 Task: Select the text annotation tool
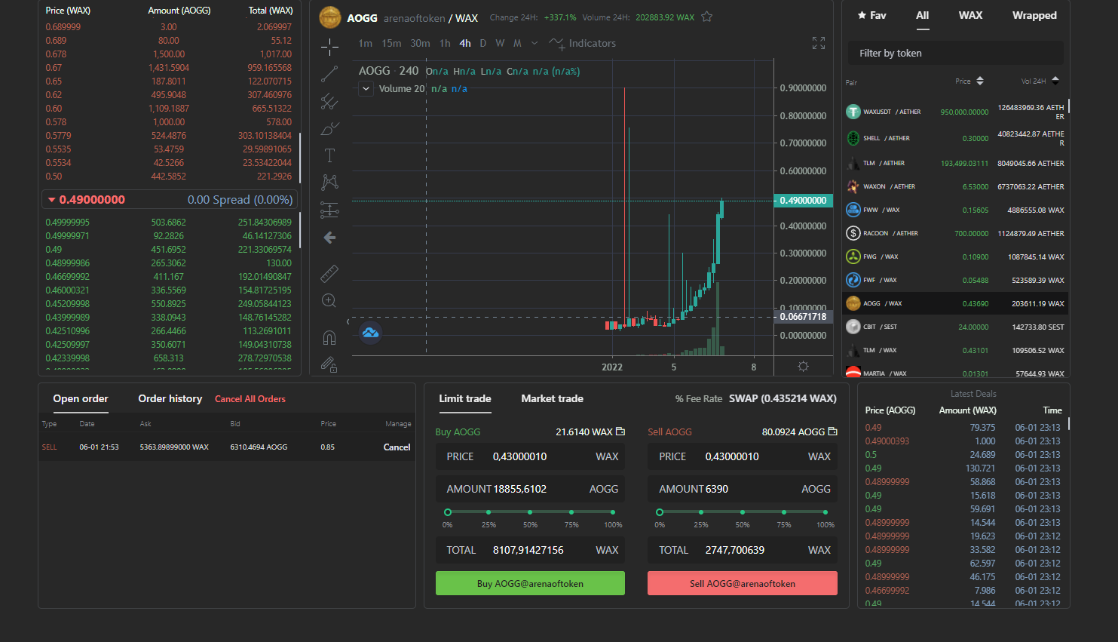click(329, 155)
